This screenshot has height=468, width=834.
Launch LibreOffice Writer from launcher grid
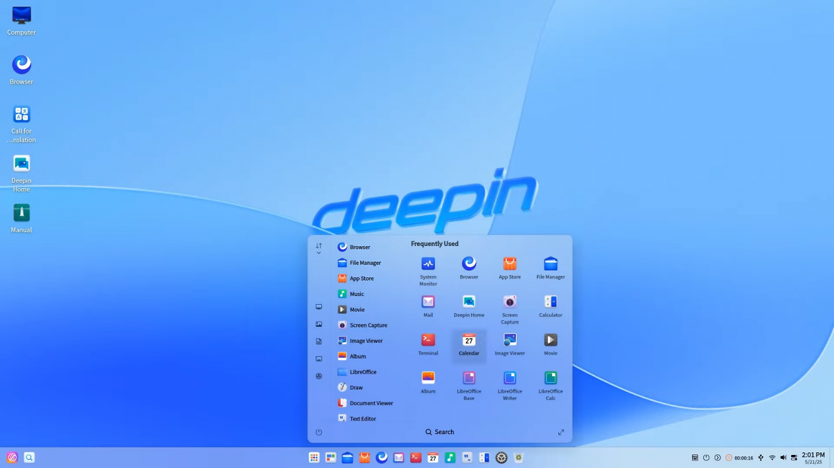pos(510,385)
